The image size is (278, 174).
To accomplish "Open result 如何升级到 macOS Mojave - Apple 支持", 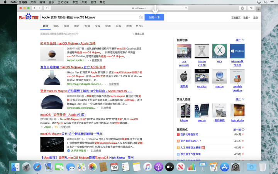I will pyautogui.click(x=68, y=43).
